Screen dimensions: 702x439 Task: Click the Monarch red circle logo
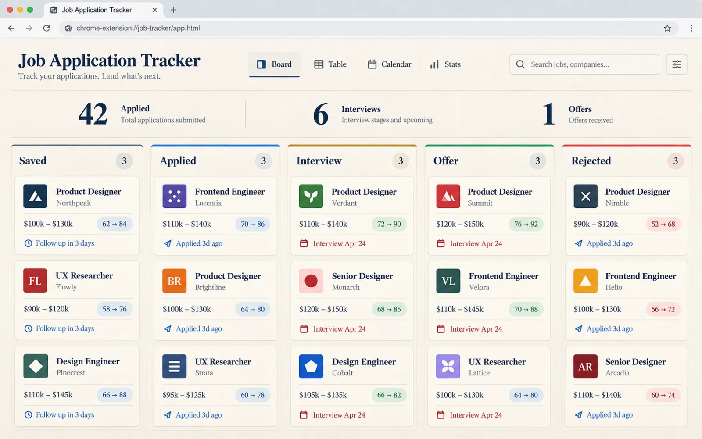[311, 281]
